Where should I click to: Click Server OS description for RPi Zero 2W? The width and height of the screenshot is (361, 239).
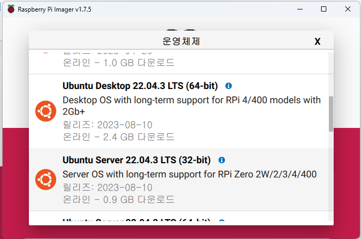(x=190, y=174)
